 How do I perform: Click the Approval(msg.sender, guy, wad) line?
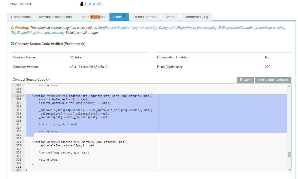click(x=65, y=152)
